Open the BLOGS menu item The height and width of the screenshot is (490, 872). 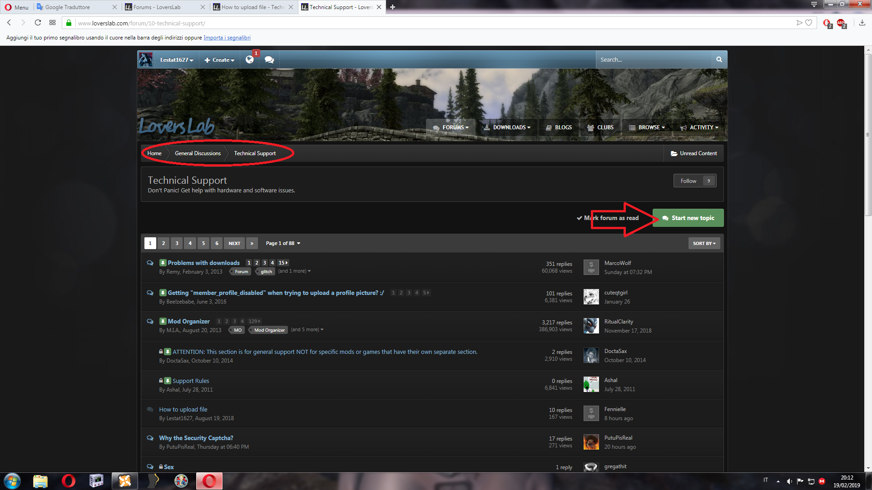[559, 127]
